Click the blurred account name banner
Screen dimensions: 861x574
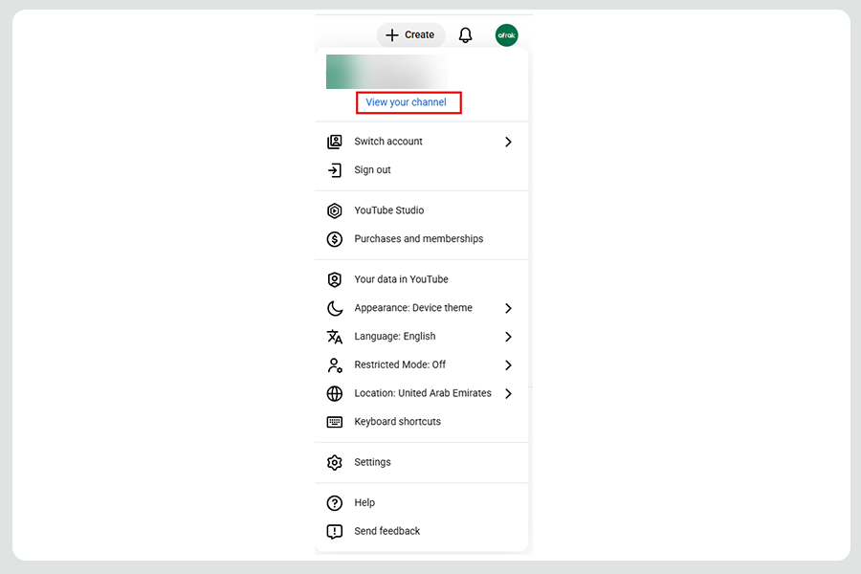(x=386, y=72)
